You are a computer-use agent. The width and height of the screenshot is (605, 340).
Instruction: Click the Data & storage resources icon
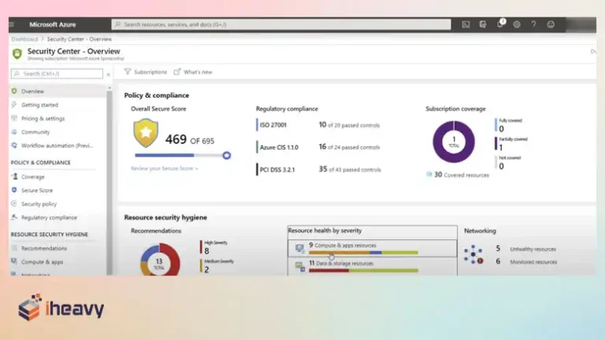pyautogui.click(x=300, y=266)
